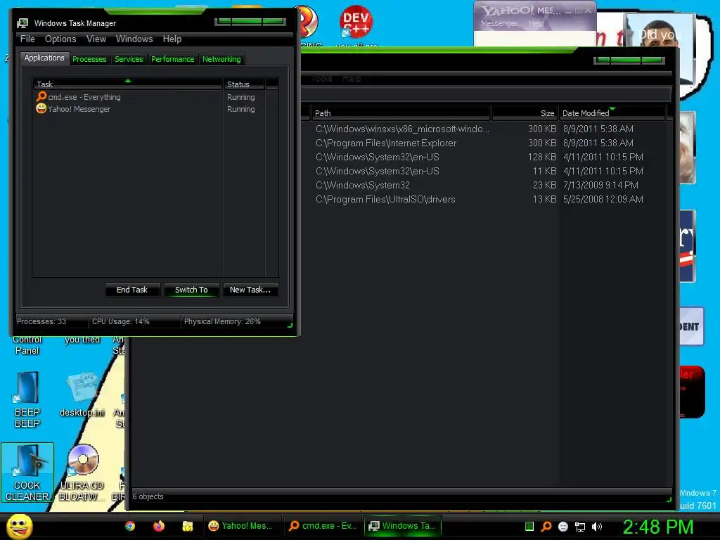Open Task Manager Options menu
The image size is (720, 540).
60,39
